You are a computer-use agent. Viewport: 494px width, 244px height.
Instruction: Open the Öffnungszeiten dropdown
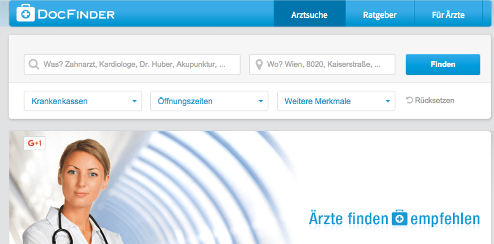coord(209,101)
